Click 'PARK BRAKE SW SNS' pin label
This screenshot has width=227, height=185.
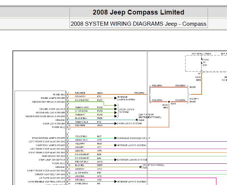[x=53, y=156]
